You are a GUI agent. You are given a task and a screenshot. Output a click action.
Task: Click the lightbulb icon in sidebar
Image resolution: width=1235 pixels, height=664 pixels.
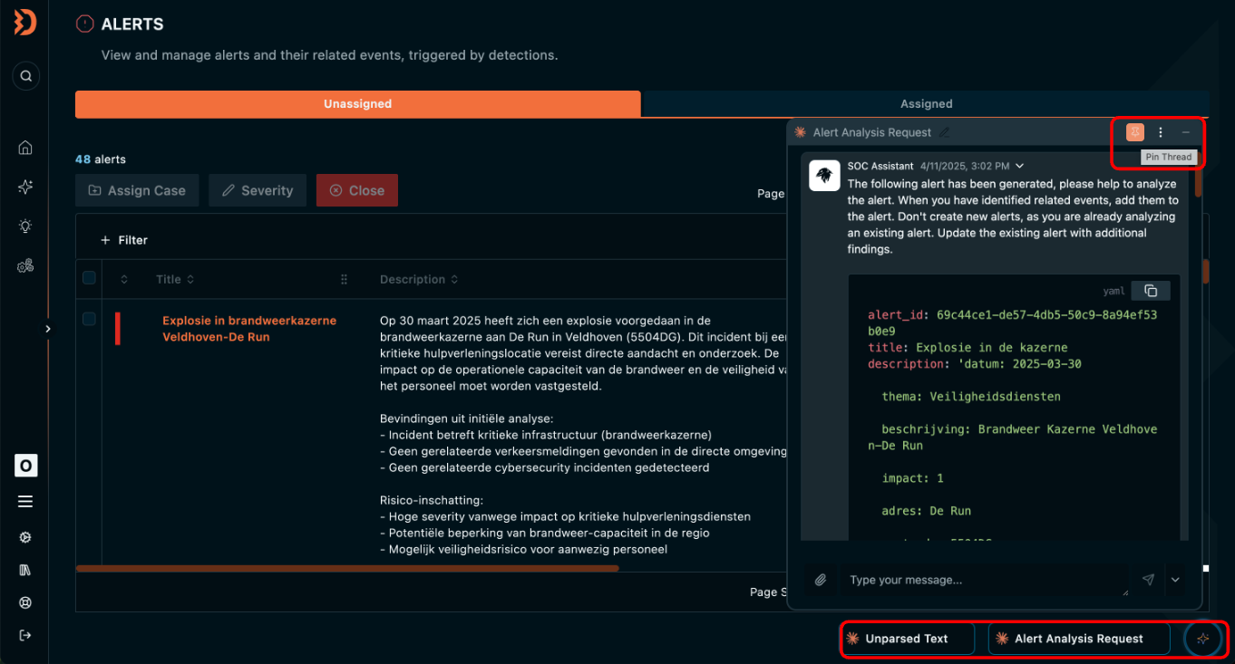tap(25, 226)
